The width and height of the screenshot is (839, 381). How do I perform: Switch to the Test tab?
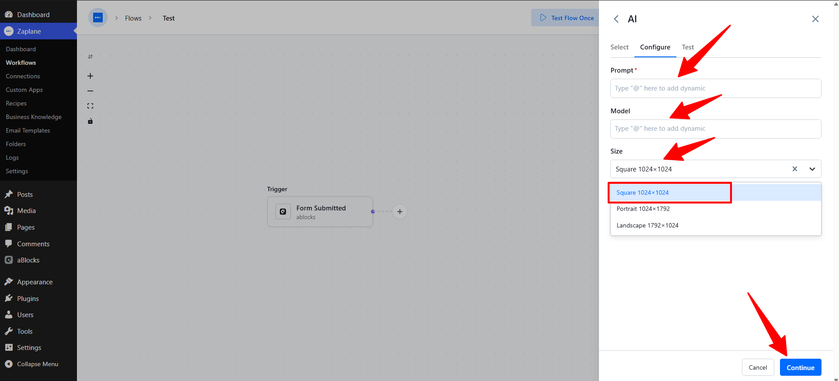pyautogui.click(x=688, y=47)
